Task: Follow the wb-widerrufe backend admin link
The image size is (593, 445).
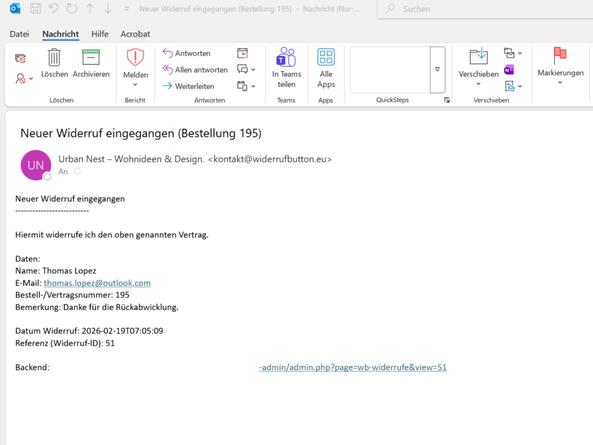Action: [352, 367]
